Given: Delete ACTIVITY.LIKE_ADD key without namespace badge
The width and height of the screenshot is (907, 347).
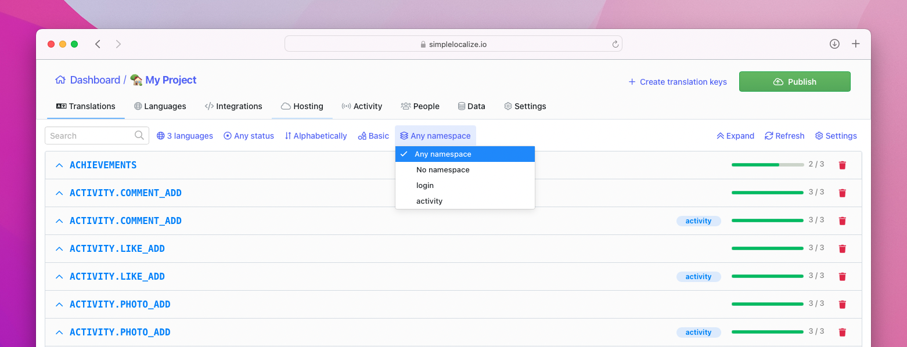Looking at the screenshot, I should [x=843, y=249].
